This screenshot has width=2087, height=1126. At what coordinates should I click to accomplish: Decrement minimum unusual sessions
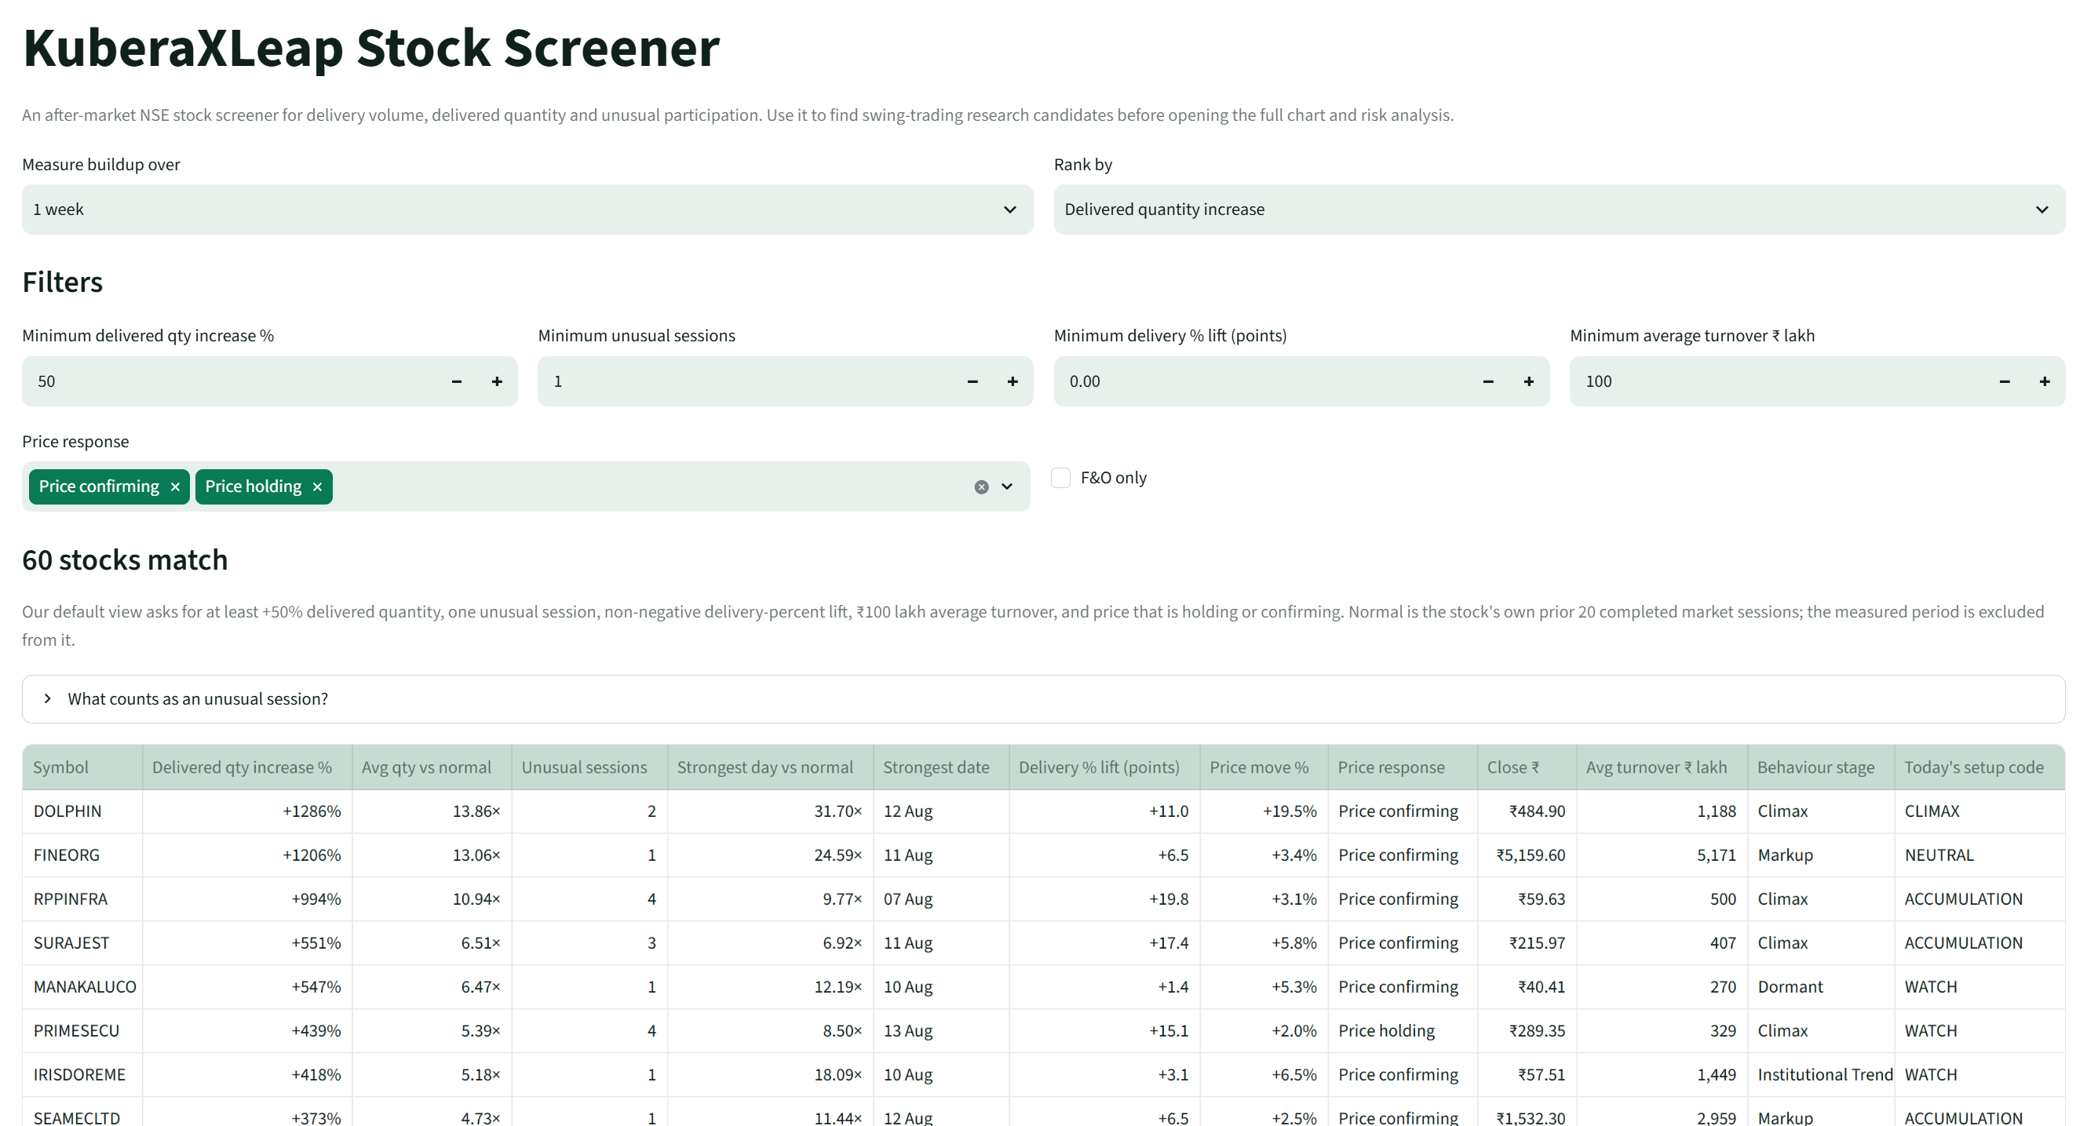(x=972, y=381)
